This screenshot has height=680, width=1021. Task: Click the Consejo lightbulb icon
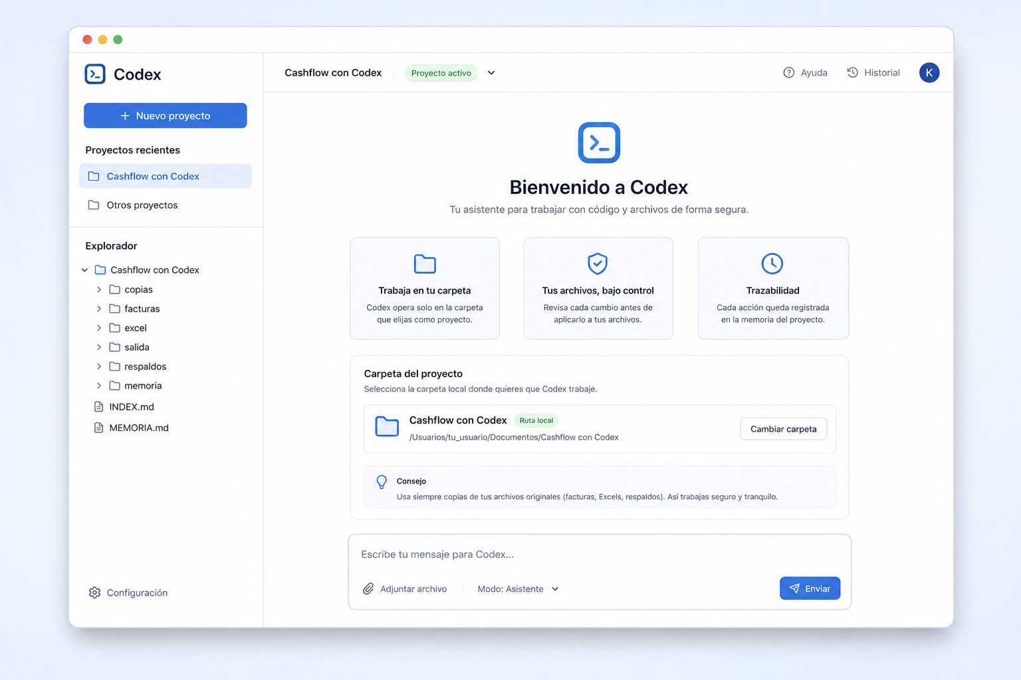tap(382, 482)
